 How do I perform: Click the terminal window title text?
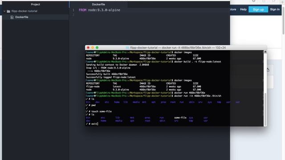click(x=178, y=48)
